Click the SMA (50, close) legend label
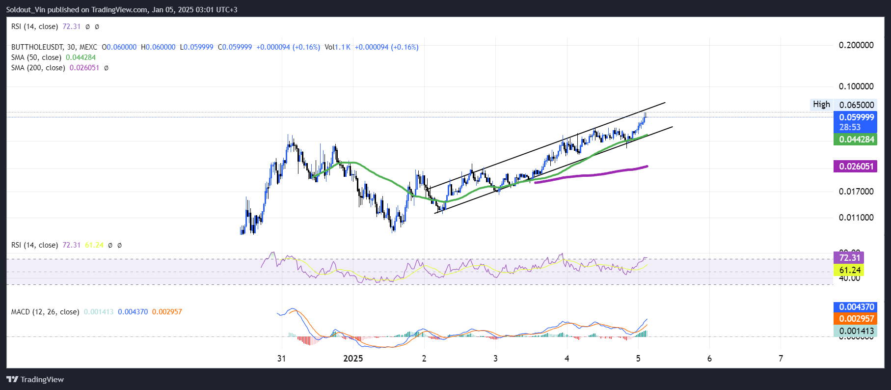The image size is (891, 390). pyautogui.click(x=36, y=57)
